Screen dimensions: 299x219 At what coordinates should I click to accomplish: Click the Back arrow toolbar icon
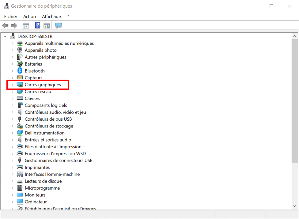tap(5, 25)
